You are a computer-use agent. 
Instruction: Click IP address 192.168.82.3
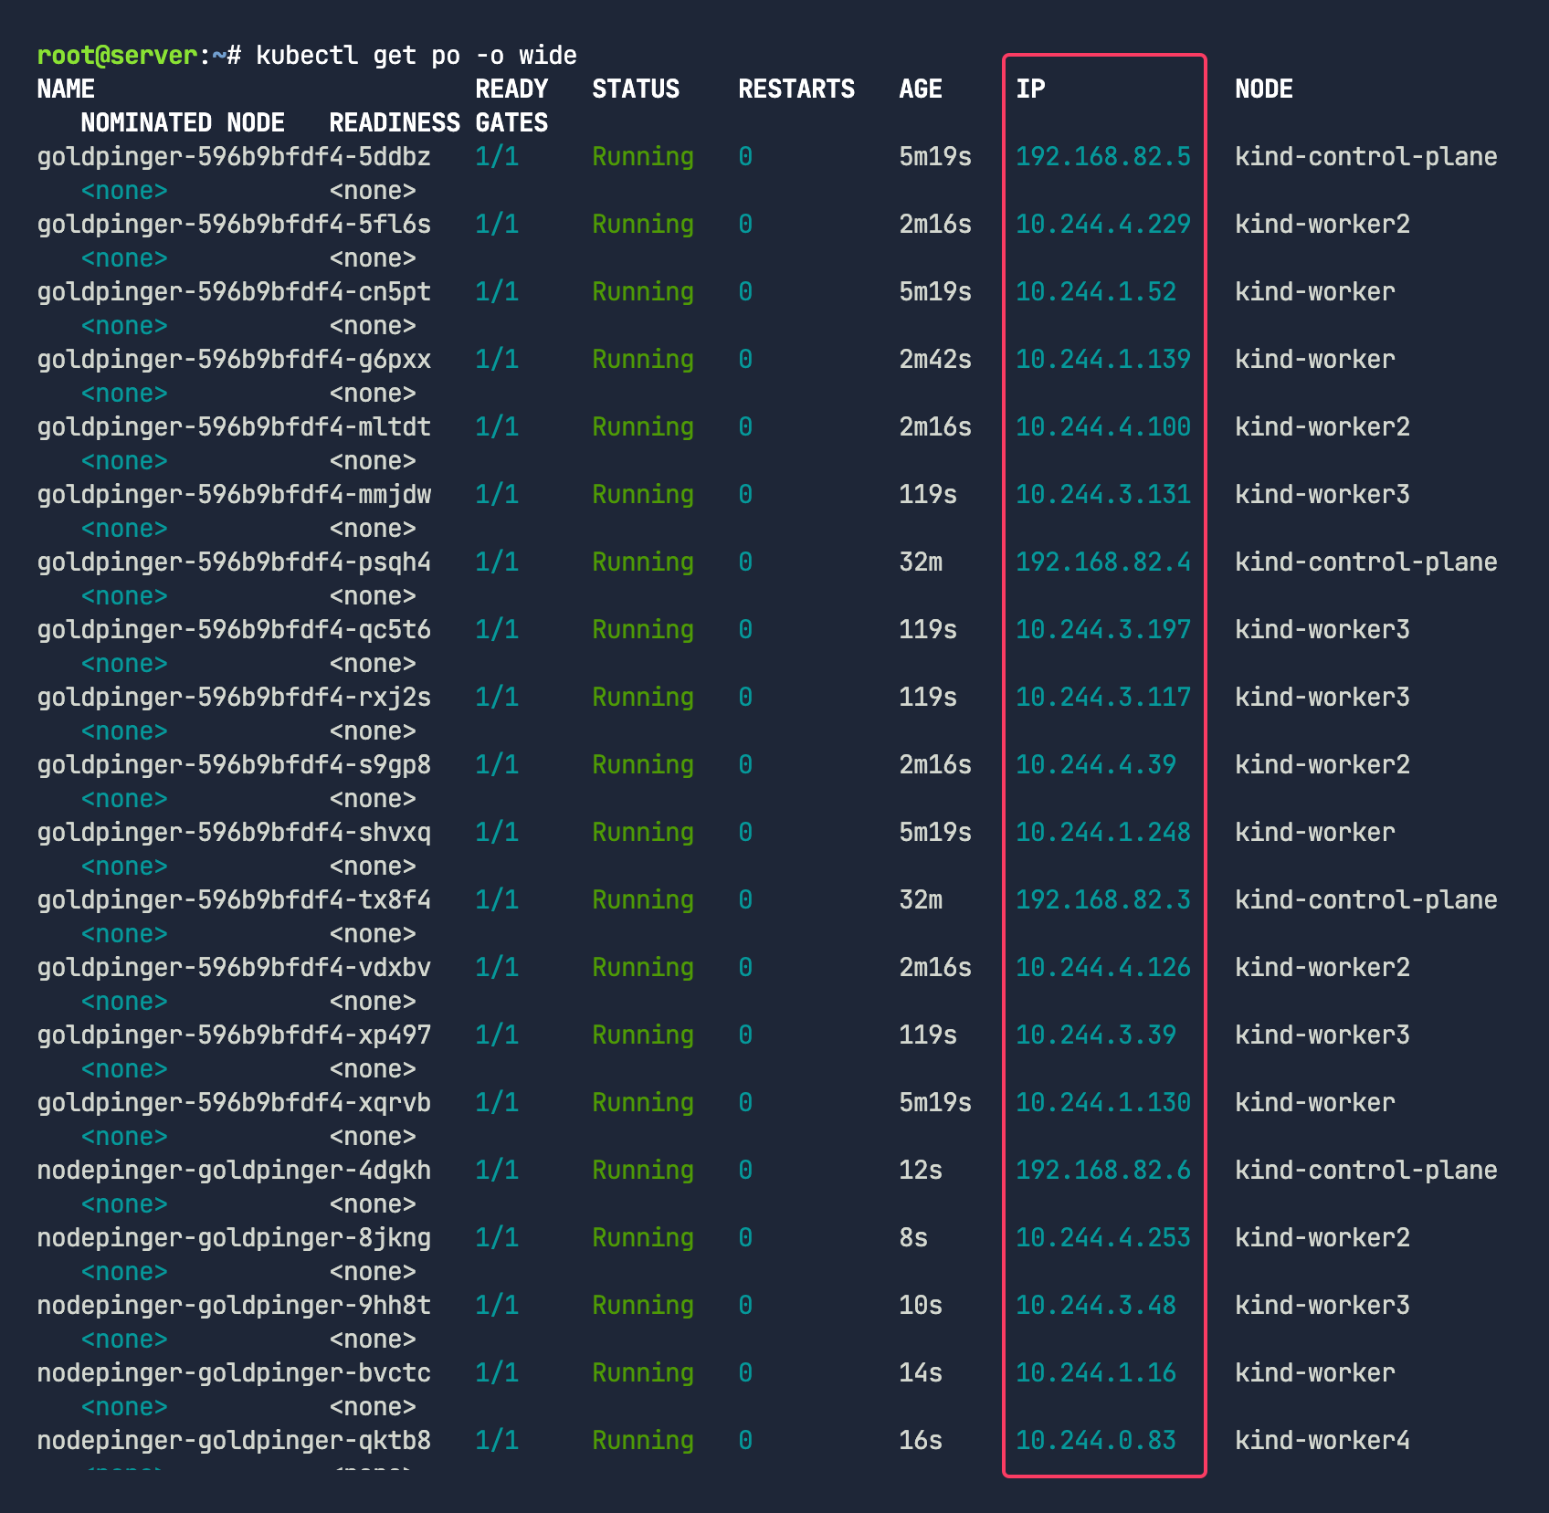[1103, 900]
